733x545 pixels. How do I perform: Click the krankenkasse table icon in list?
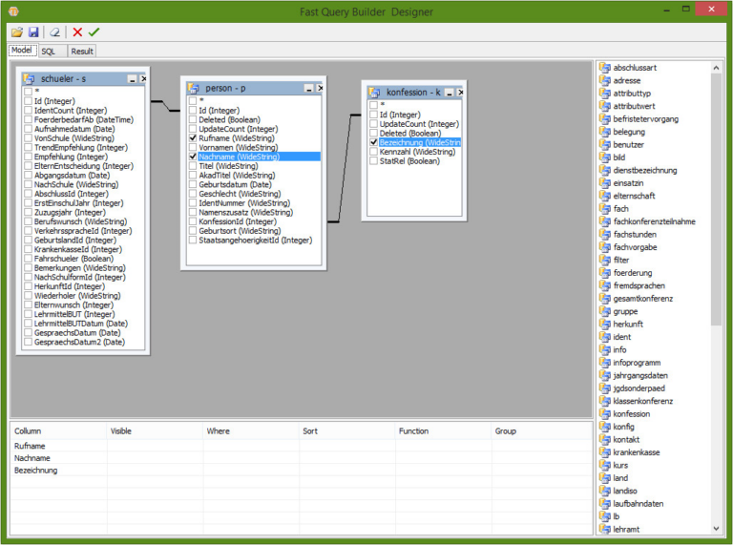coord(603,452)
